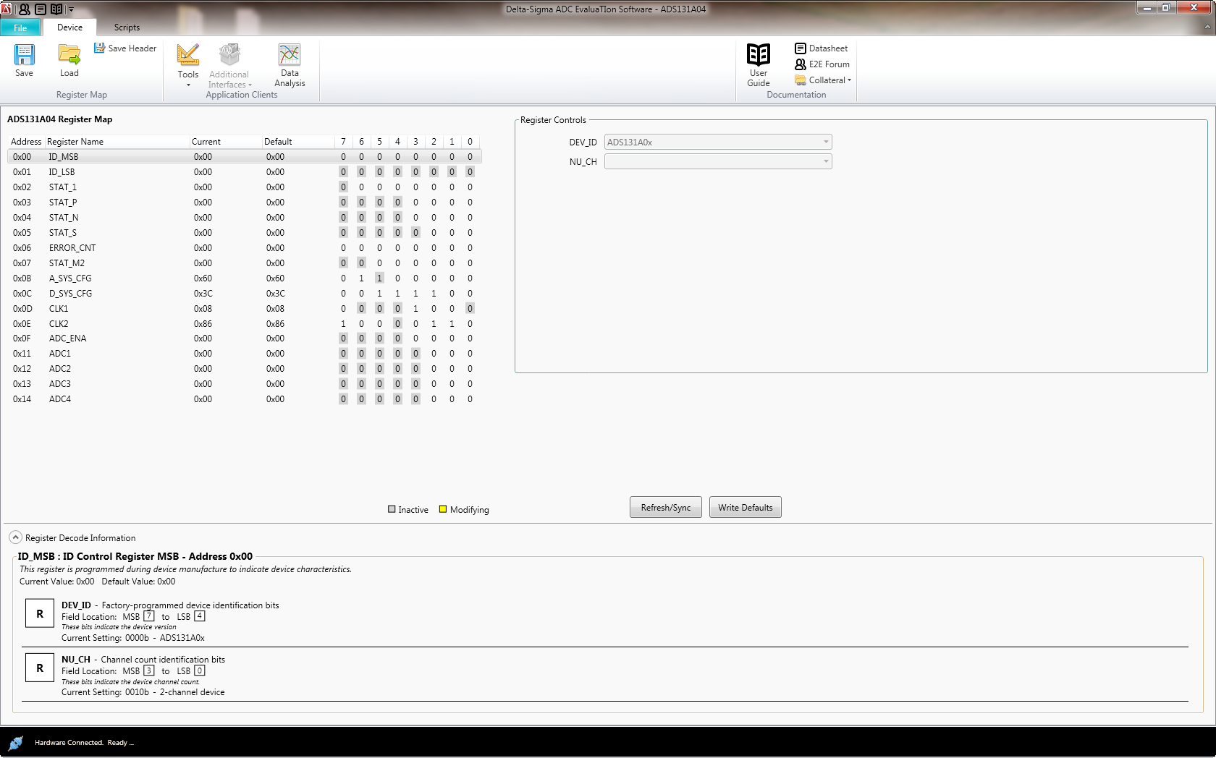Toggle bit 5 of A_SYS_CFG register

(x=379, y=278)
